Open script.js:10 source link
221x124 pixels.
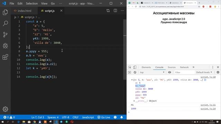tap(208, 77)
